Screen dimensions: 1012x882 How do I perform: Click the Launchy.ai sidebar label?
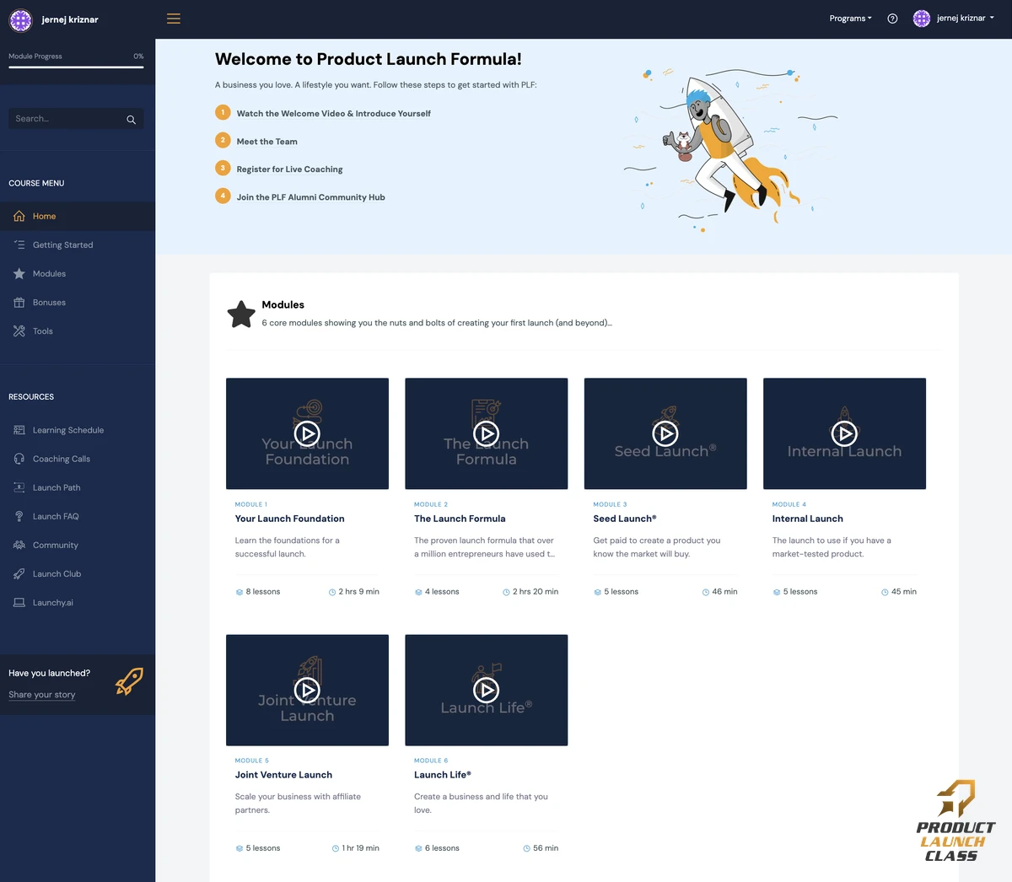(x=52, y=603)
